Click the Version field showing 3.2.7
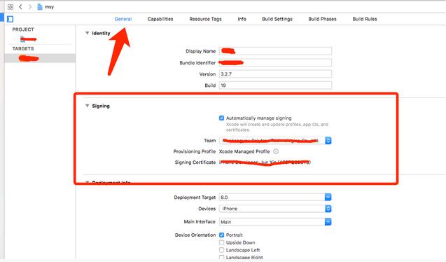The image size is (446, 262). point(275,74)
